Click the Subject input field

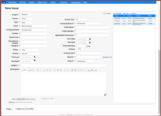[63, 65]
